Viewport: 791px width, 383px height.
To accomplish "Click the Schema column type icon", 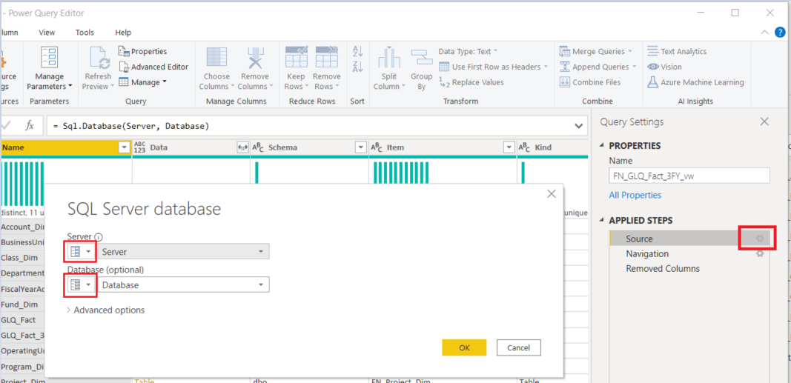I will point(258,147).
